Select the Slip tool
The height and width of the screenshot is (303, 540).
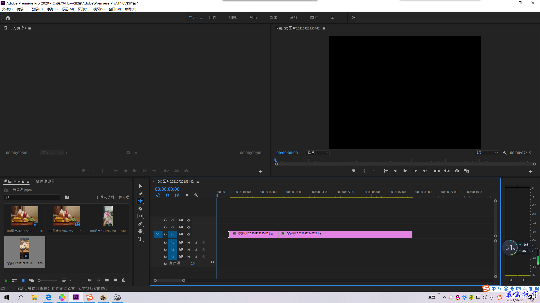coord(140,216)
